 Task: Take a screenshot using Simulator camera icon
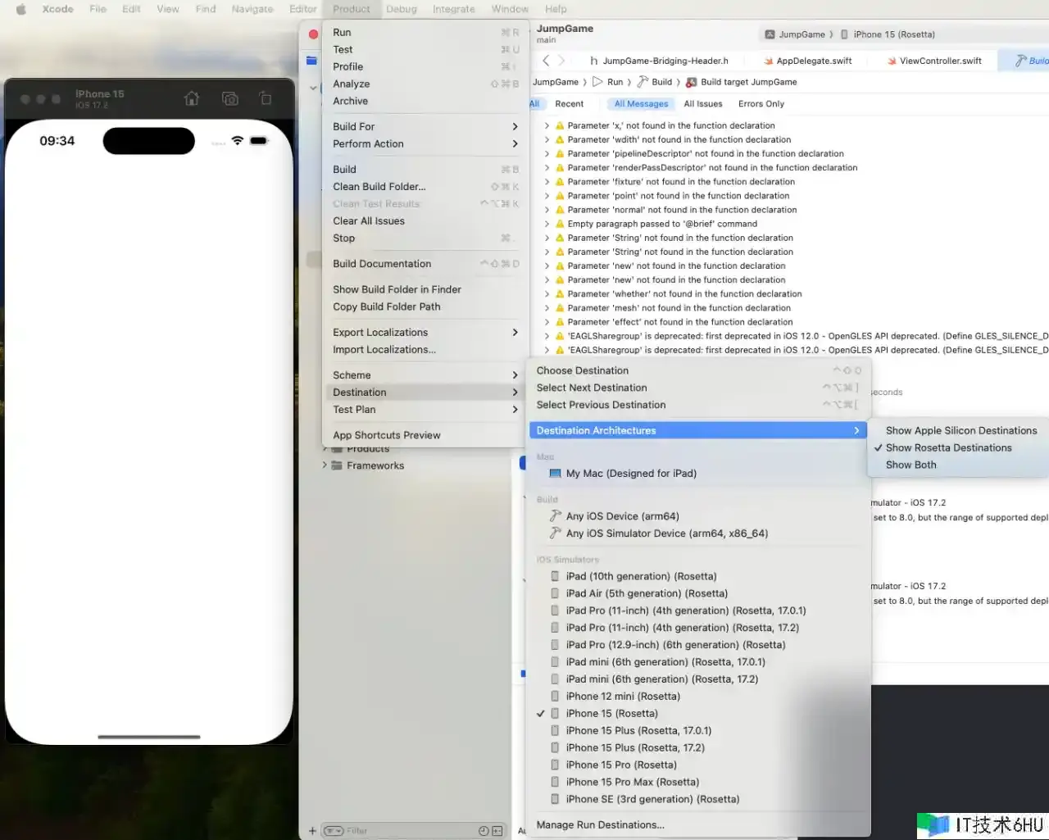[x=230, y=99]
